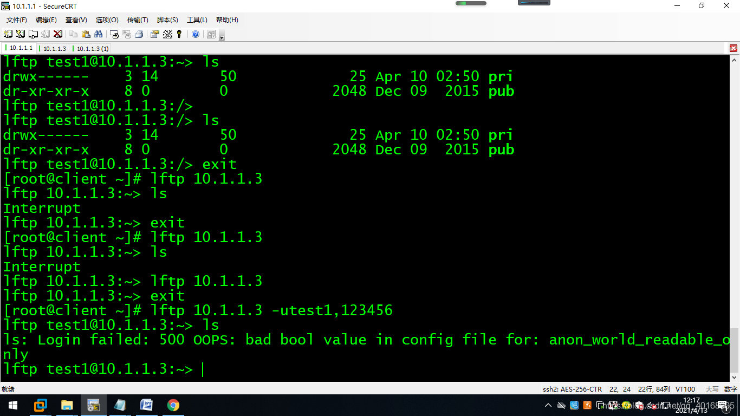Viewport: 740px width, 416px height.
Task: Click the Quick Connect lightning icon
Action: (x=21, y=34)
